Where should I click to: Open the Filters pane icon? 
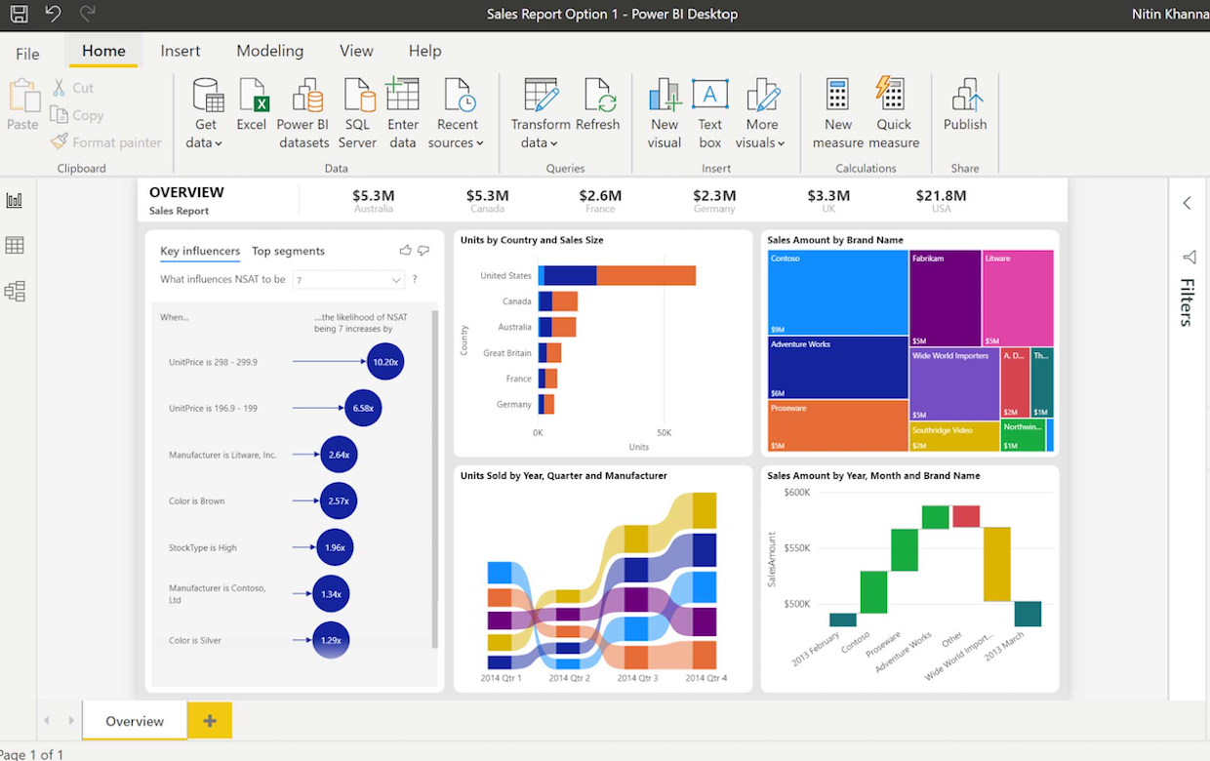1189,258
